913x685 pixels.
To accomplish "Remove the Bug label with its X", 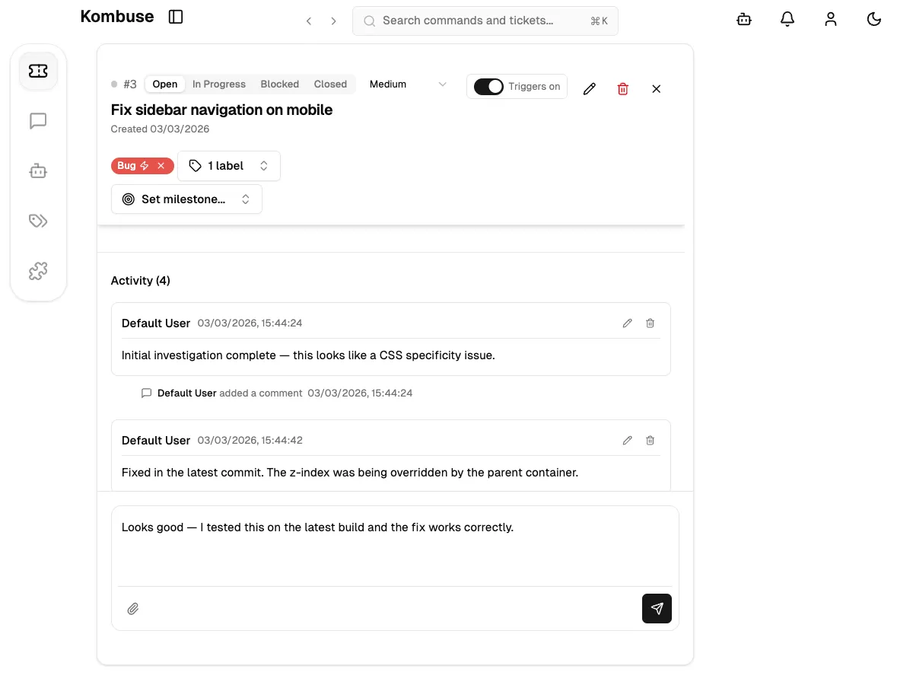I will pos(160,164).
